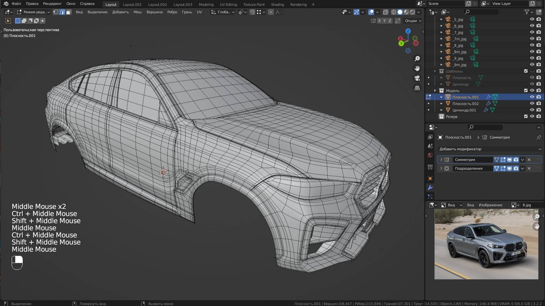Click Object Properties orange square icon
This screenshot has width=545, height=306.
coord(430,178)
